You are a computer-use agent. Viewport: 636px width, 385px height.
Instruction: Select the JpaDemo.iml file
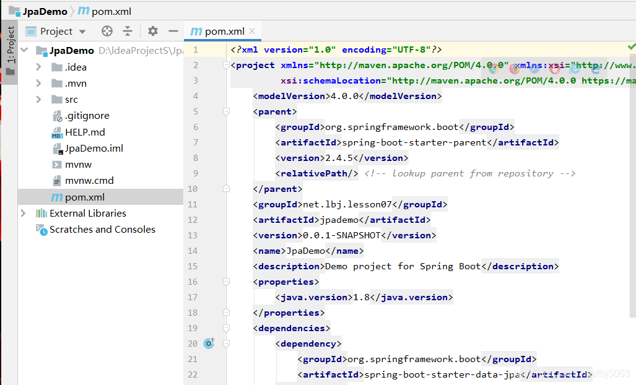[94, 149]
